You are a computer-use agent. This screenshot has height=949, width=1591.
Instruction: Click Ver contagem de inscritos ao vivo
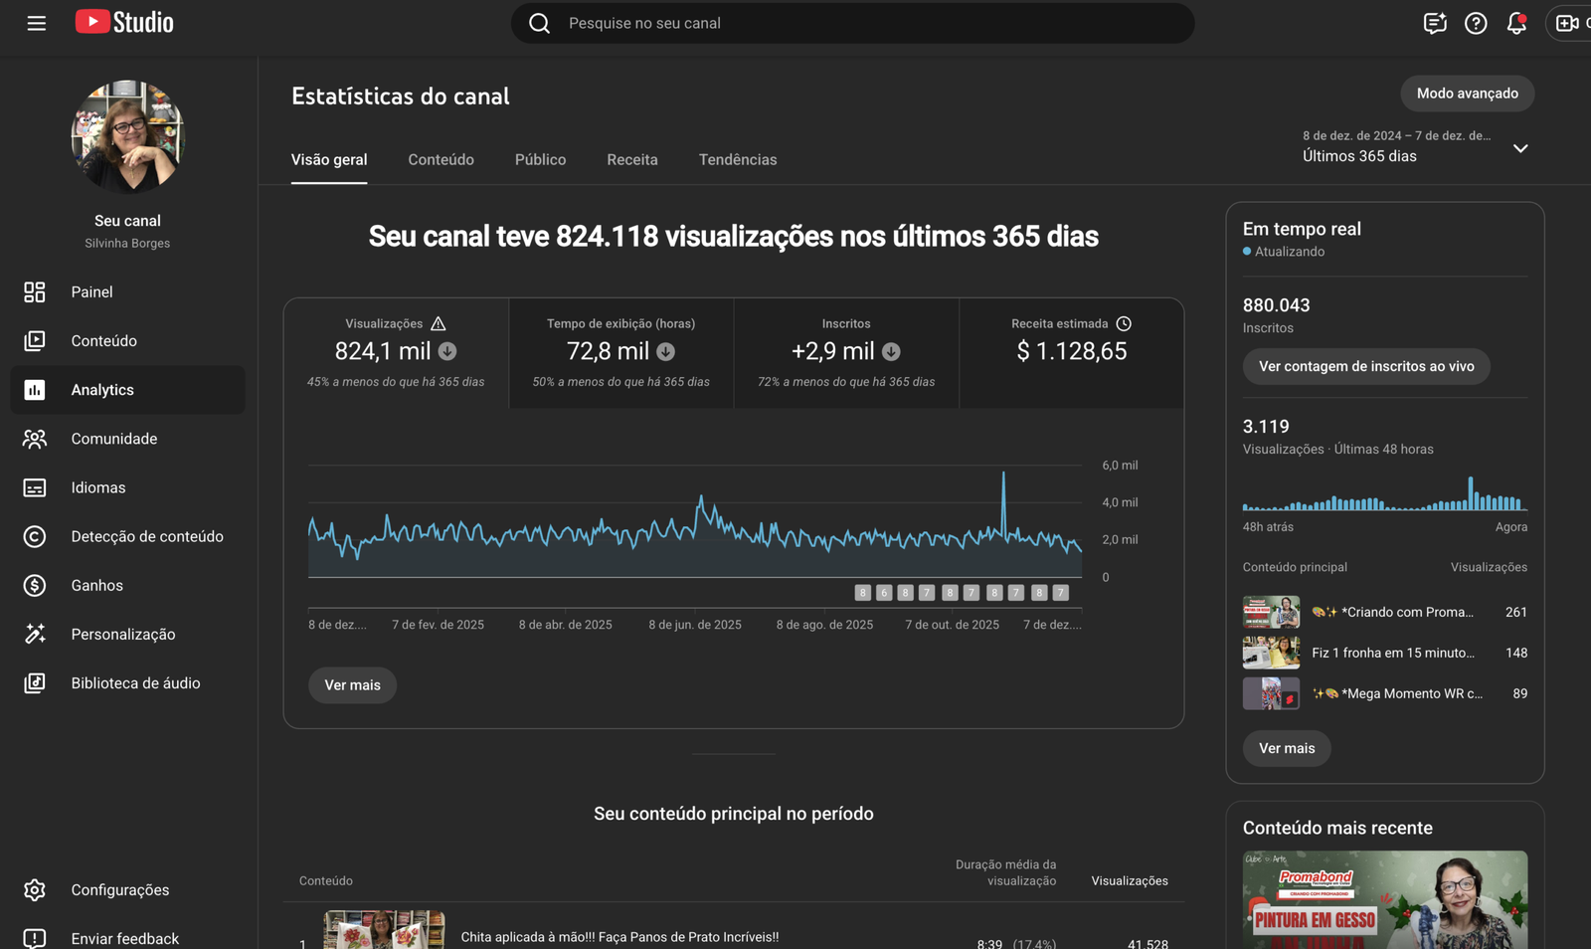(x=1365, y=366)
